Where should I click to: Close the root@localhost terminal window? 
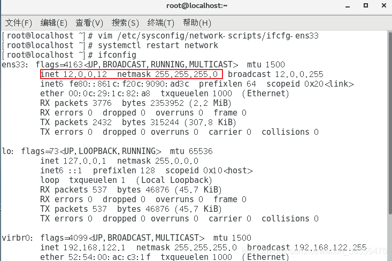coord(384,5)
